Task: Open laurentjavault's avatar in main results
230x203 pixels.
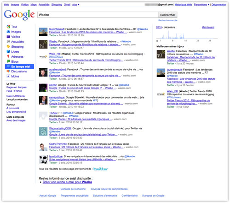Action: (43, 32)
